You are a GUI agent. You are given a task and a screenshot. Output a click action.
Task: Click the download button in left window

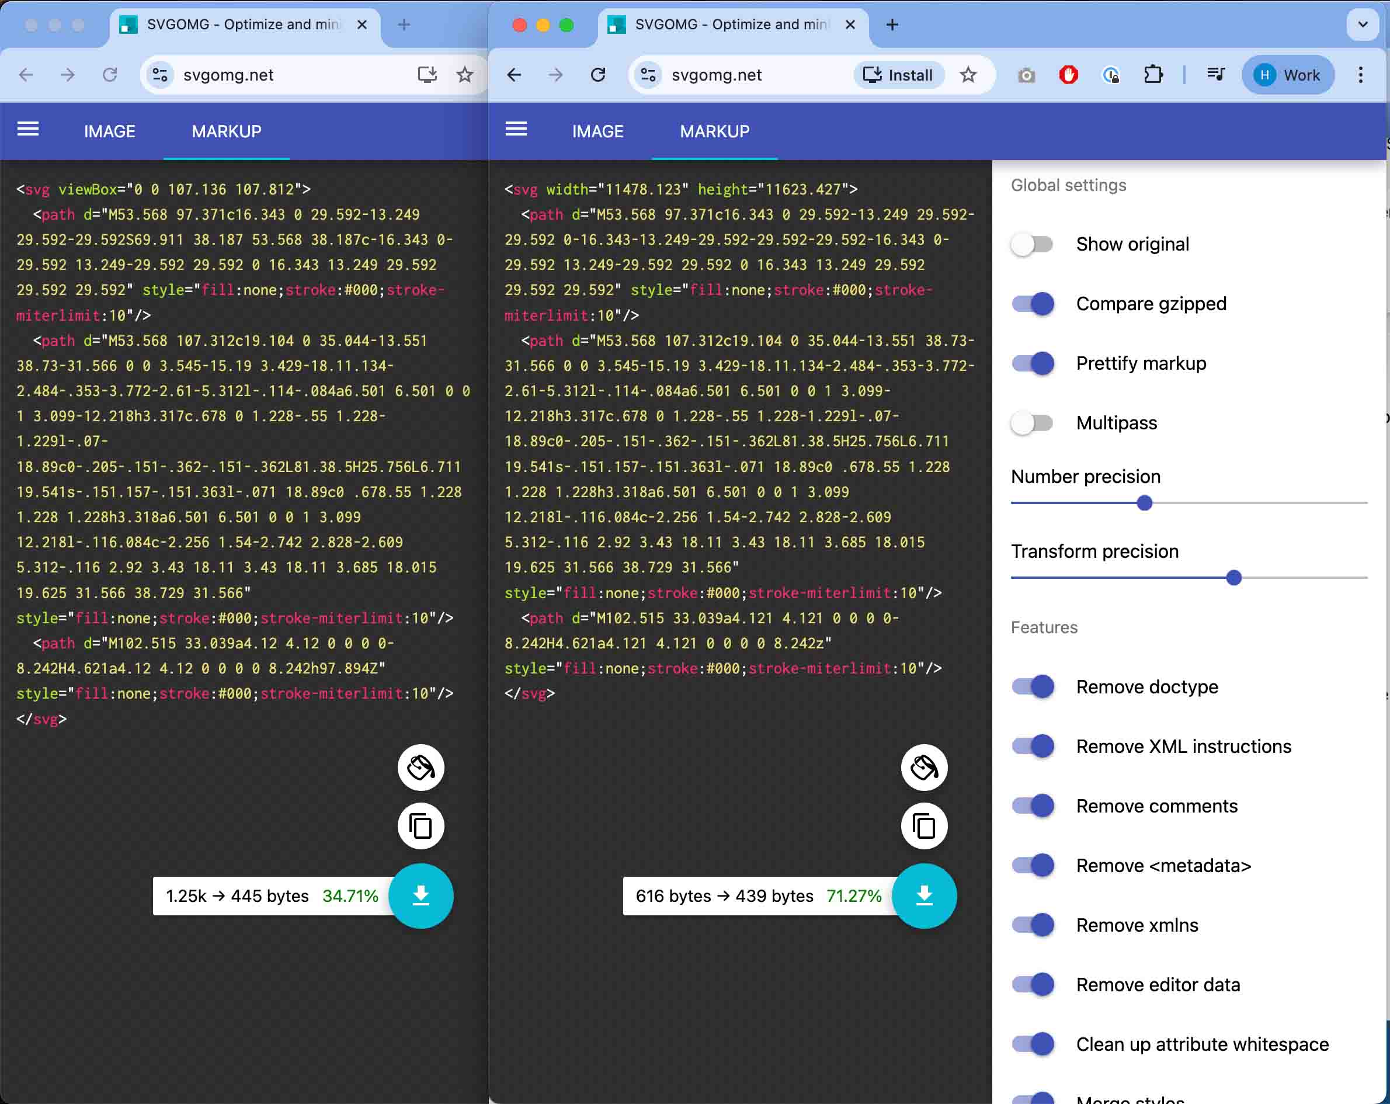421,895
